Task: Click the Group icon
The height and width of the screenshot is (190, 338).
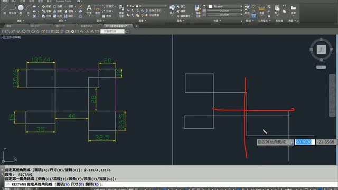Action: point(247,9)
